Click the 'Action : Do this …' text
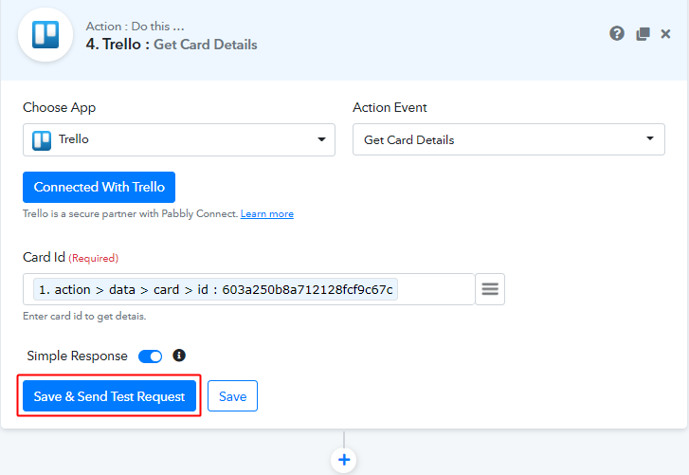This screenshot has height=475, width=689. [x=135, y=27]
